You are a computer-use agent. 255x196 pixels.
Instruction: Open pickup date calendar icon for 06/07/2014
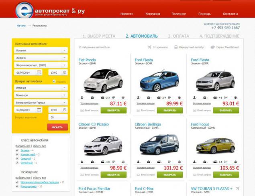pyautogui.click(x=39, y=73)
